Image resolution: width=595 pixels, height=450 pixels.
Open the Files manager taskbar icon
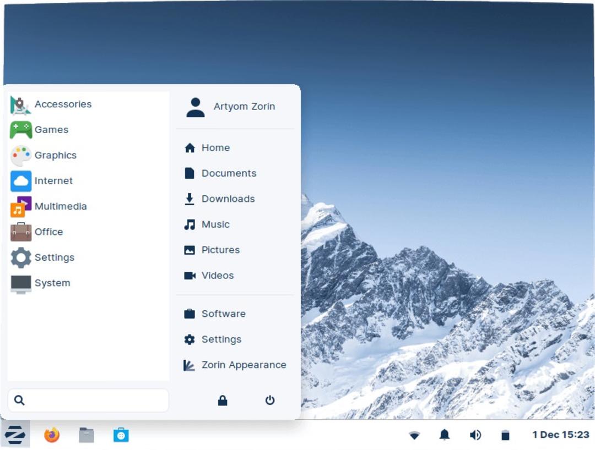86,435
